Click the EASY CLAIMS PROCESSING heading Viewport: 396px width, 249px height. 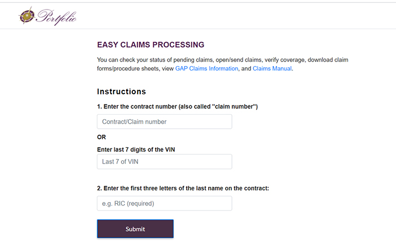click(x=151, y=45)
